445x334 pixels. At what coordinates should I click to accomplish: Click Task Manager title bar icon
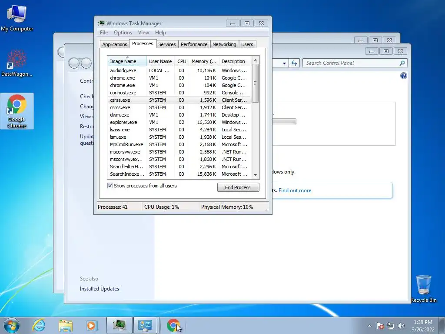click(101, 23)
